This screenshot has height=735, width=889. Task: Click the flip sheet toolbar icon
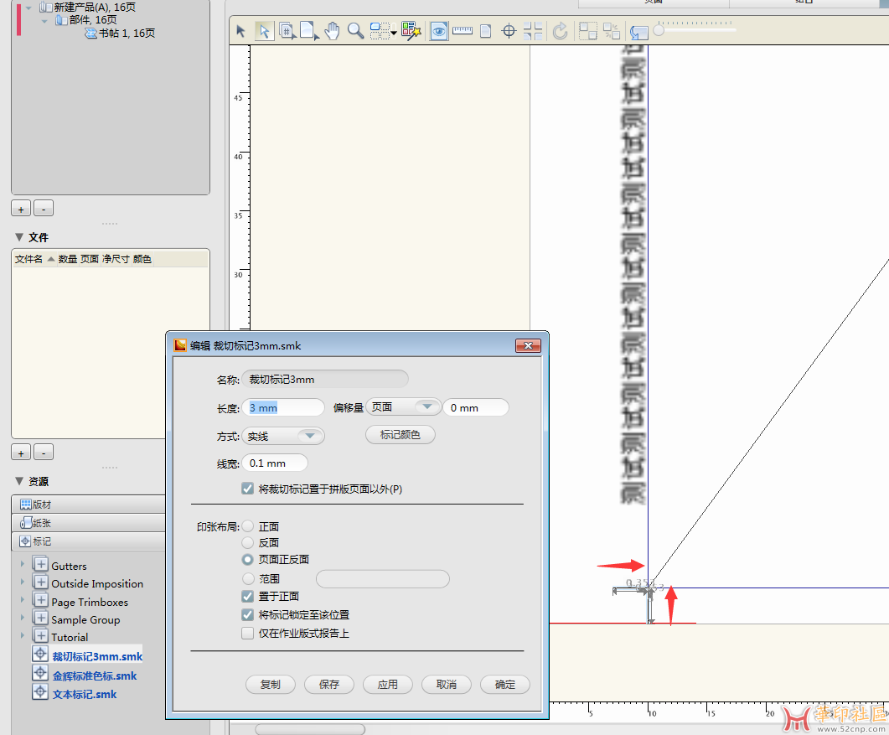click(x=639, y=33)
